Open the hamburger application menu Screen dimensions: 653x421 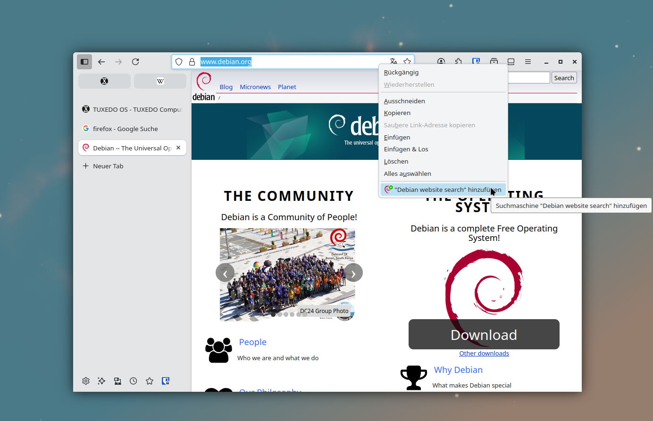tap(528, 62)
